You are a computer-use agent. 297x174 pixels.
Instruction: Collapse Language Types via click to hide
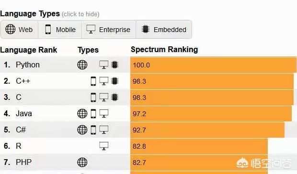[80, 14]
